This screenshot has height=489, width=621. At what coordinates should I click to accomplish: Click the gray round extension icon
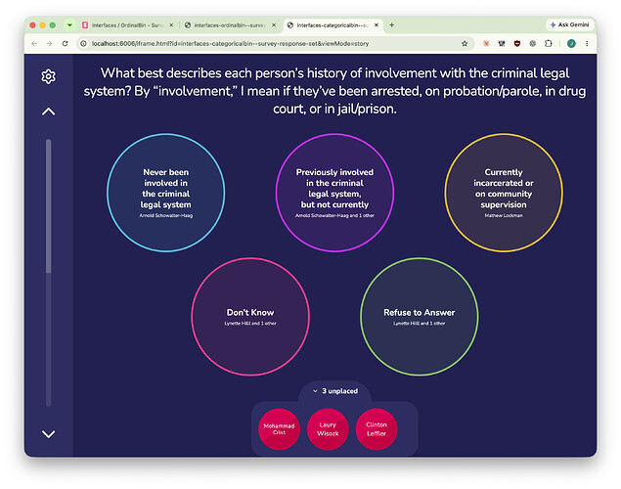pyautogui.click(x=533, y=44)
